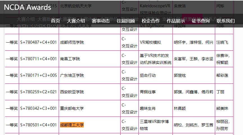Click advisor cell 徐赛华，祝智颖
The width and height of the screenshot is (243, 135).
pos(223,59)
